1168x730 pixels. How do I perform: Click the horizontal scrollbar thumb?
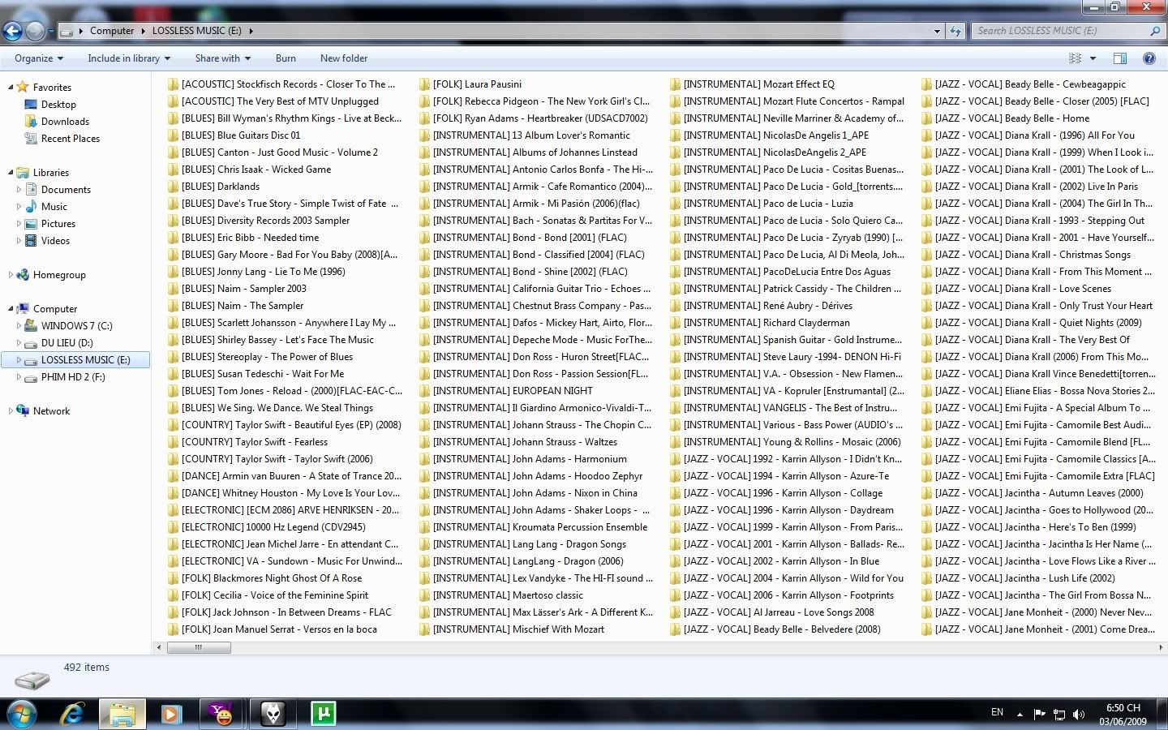pyautogui.click(x=199, y=647)
